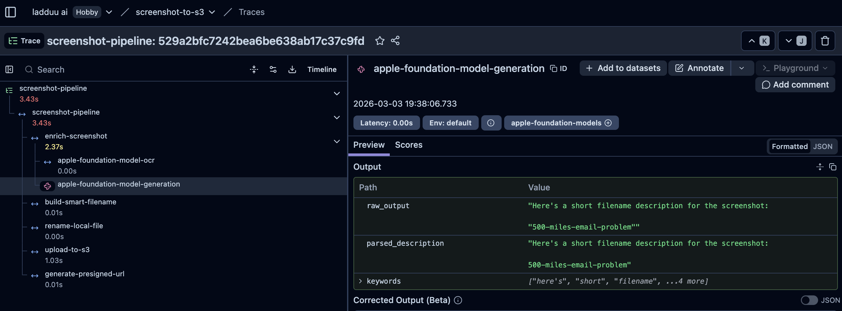
Task: Add observation to datasets
Action: click(623, 68)
